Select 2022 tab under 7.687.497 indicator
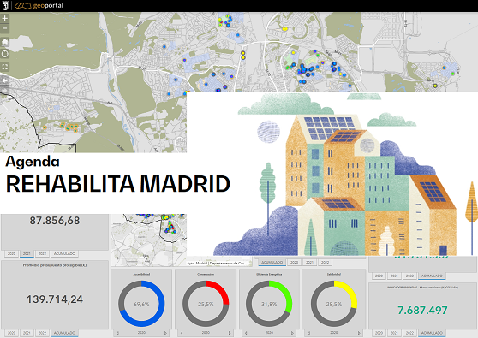This screenshot has height=338, width=478. [x=409, y=333]
